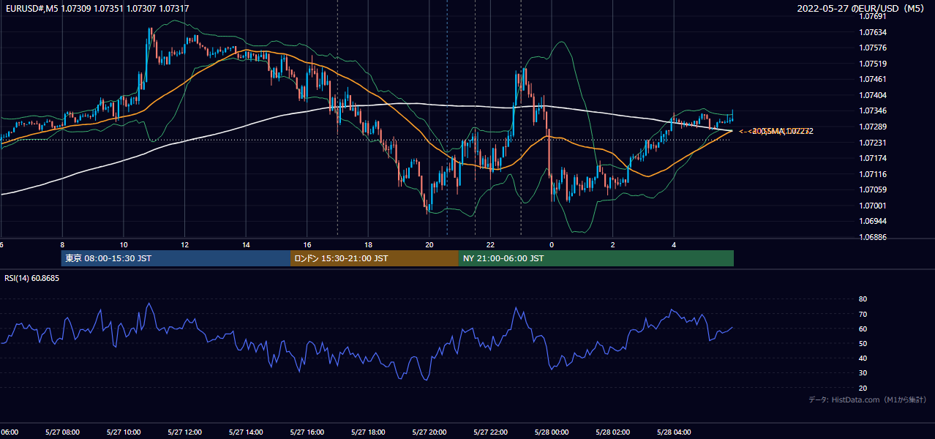Click price axis label 1.07059
The image size is (935, 439).
tap(872, 190)
